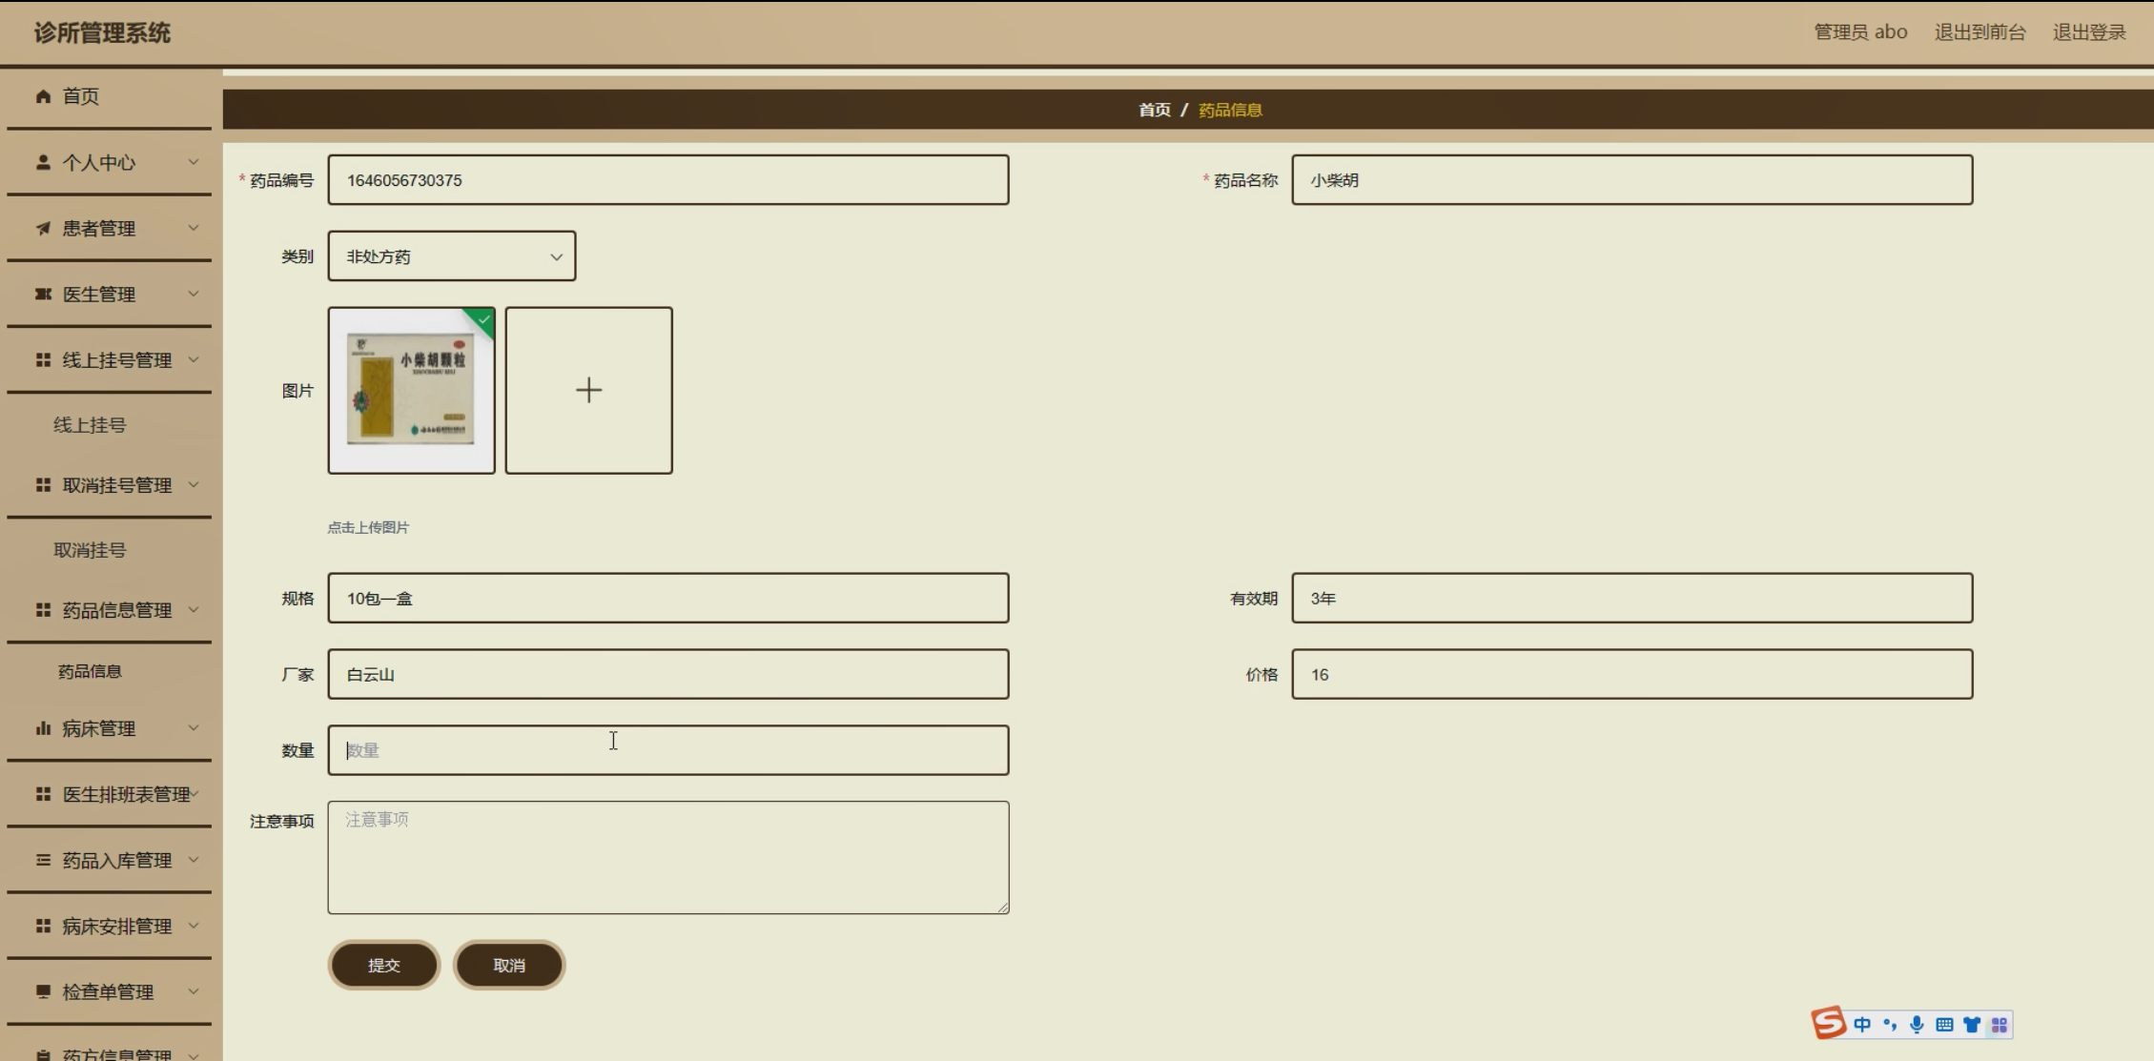Screen dimensions: 2154x1061
Task: Click the Sogou microphone voice-input icon
Action: [1917, 1025]
